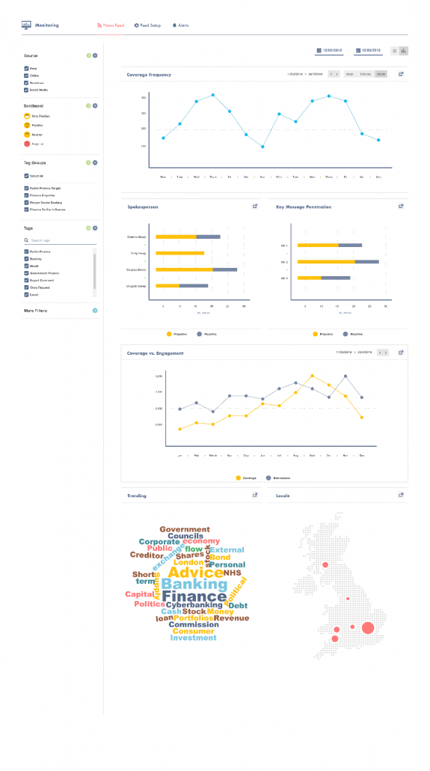Image resolution: width=430 pixels, height=771 pixels.
Task: Expand Coverage Frequency chart in popup
Action: [401, 74]
